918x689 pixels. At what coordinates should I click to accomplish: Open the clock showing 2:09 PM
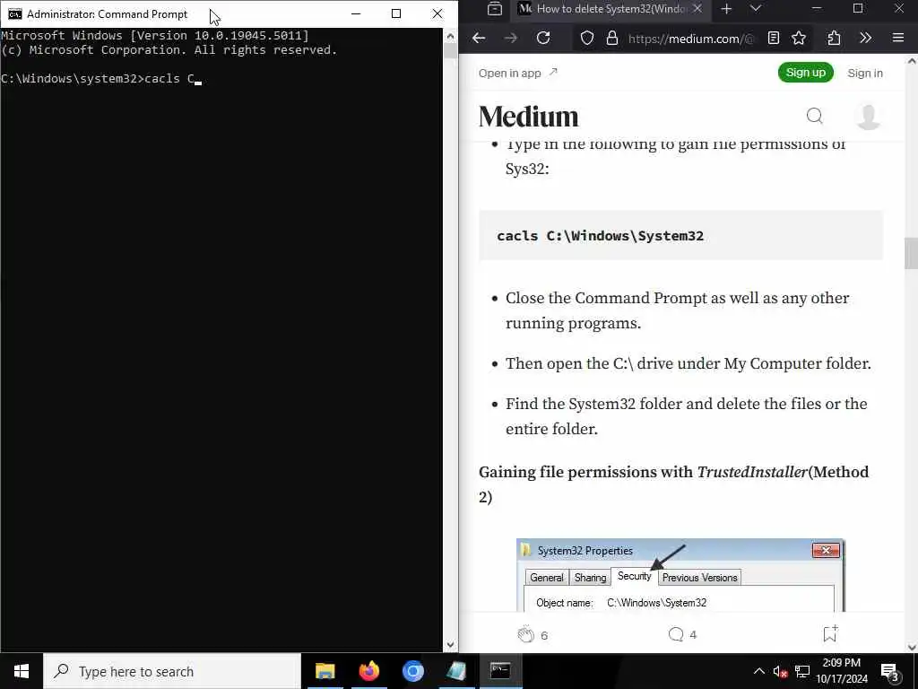coord(842,671)
